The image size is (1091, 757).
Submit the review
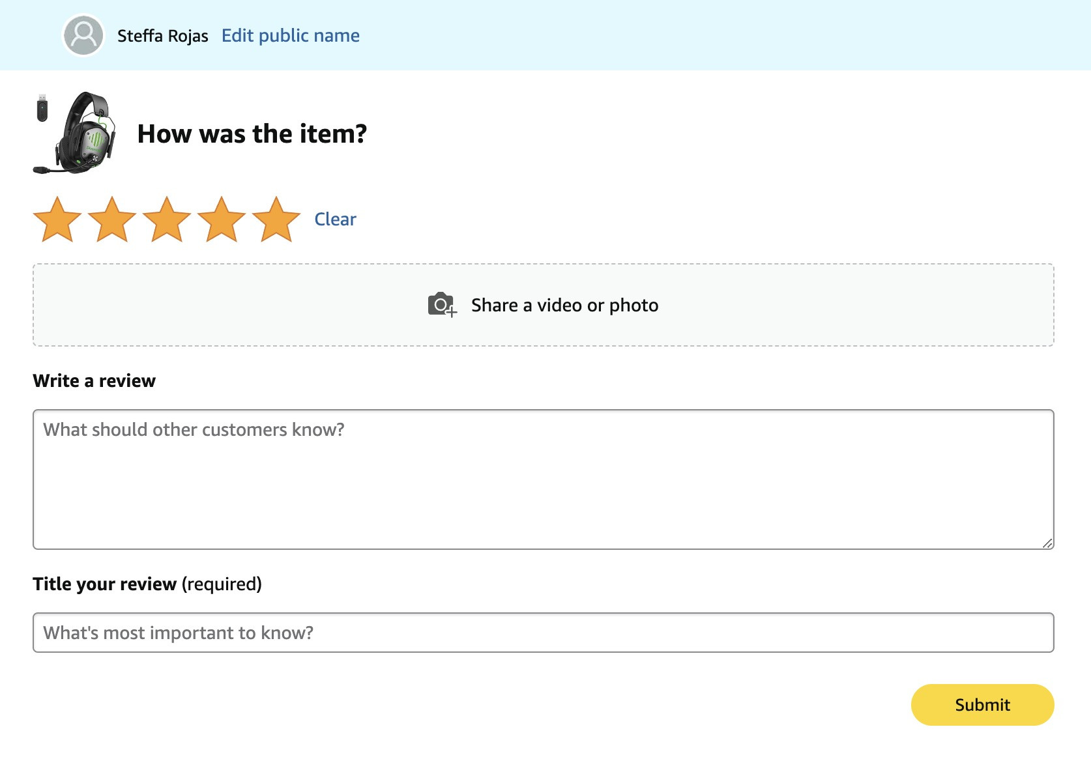coord(982,705)
